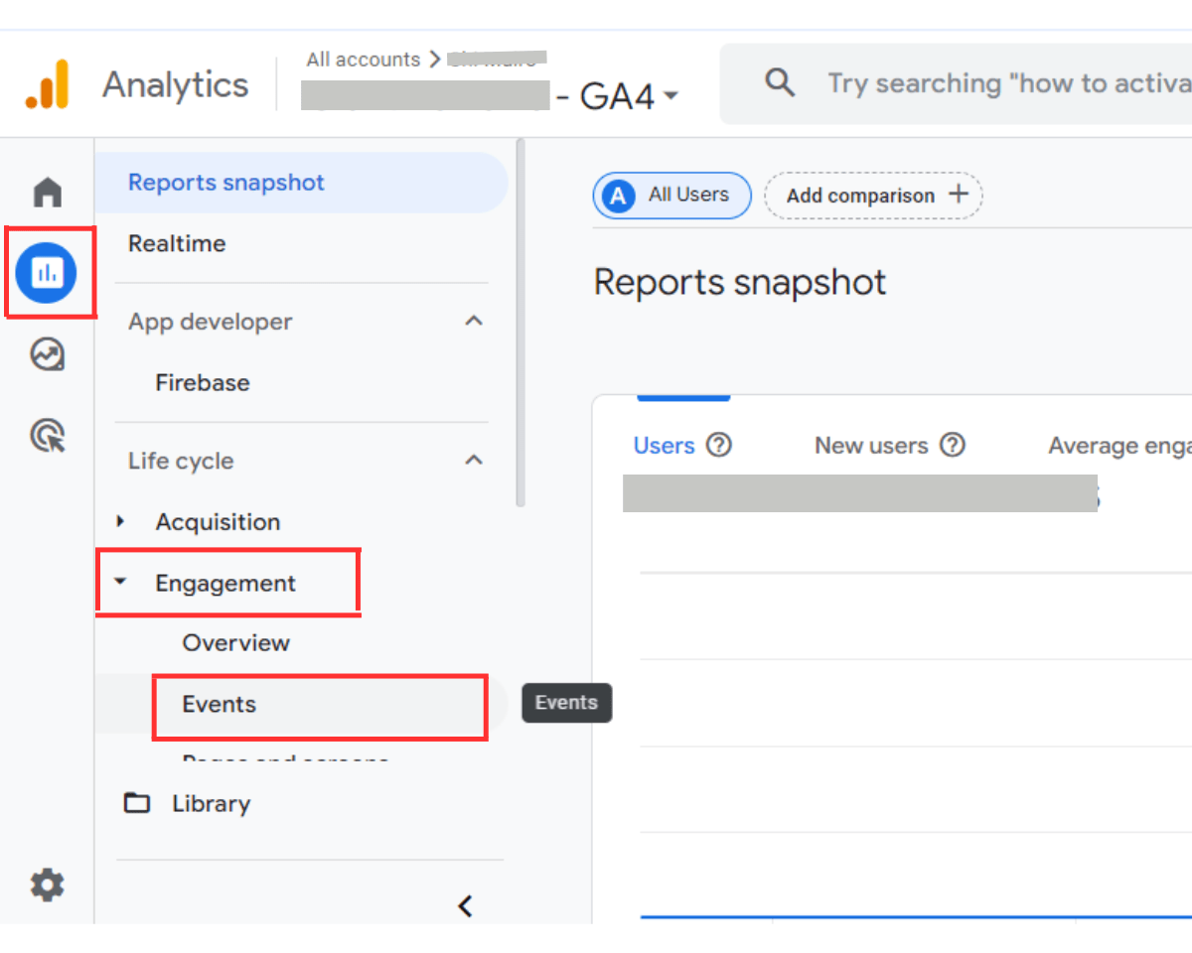1192x953 pixels.
Task: Open the Realtime report
Action: (177, 243)
